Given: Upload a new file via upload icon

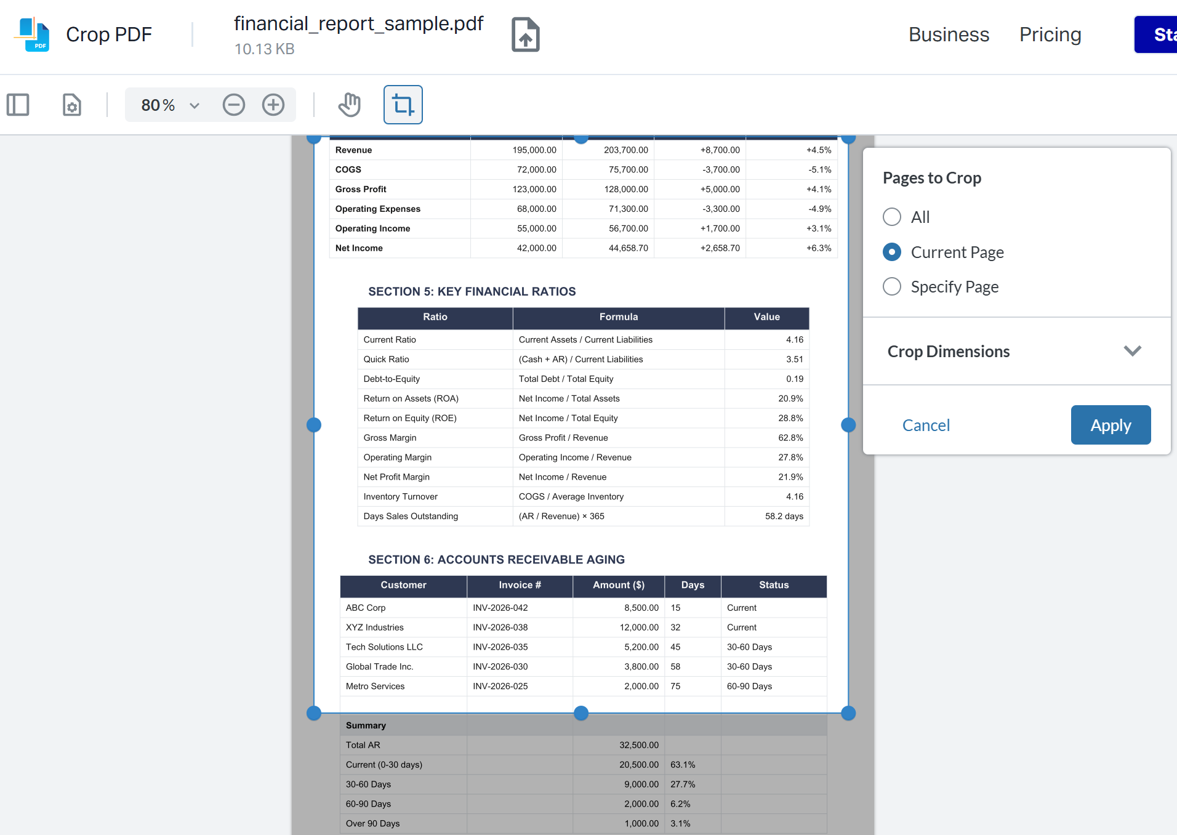Looking at the screenshot, I should (526, 34).
